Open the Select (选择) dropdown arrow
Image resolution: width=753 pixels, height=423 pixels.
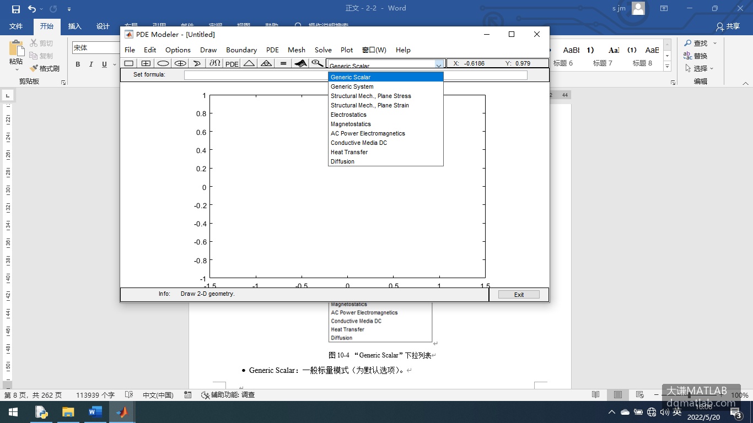(712, 69)
